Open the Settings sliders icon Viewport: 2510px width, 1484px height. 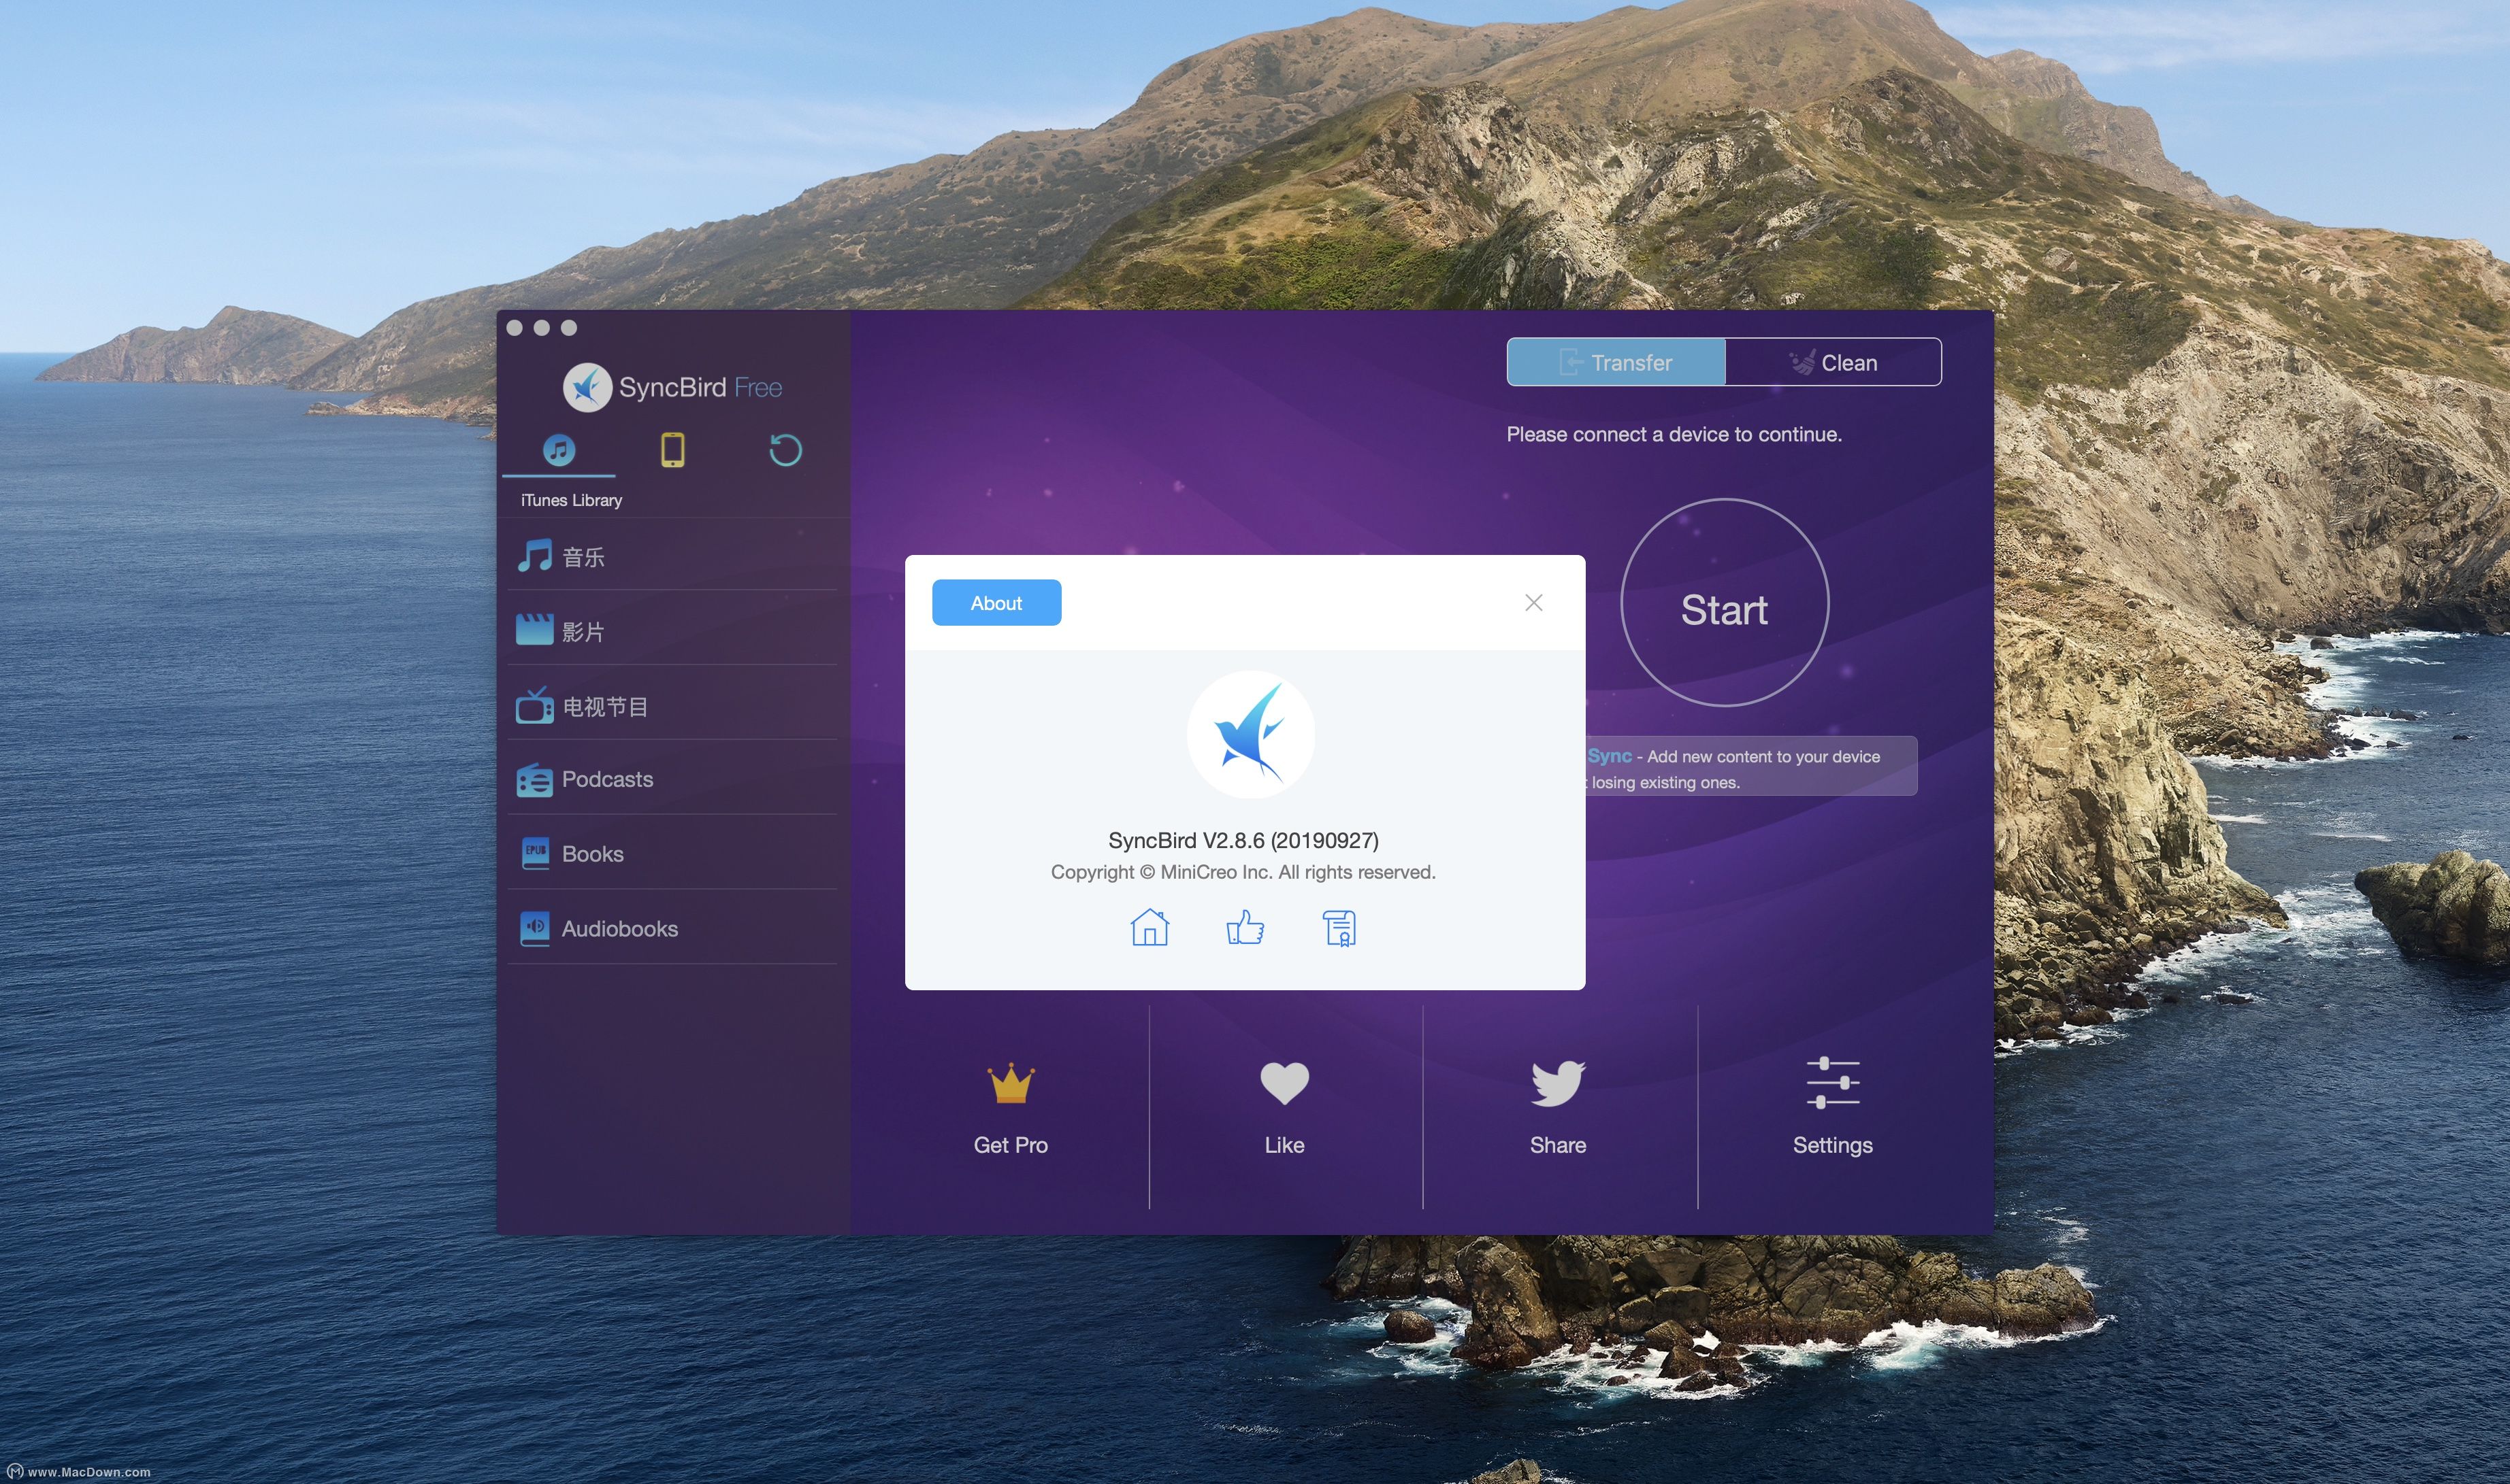pyautogui.click(x=1833, y=1083)
